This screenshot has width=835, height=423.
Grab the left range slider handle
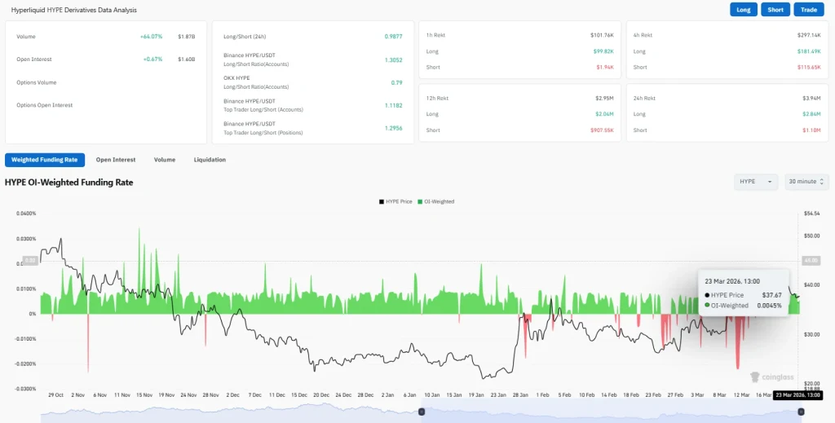422,412
